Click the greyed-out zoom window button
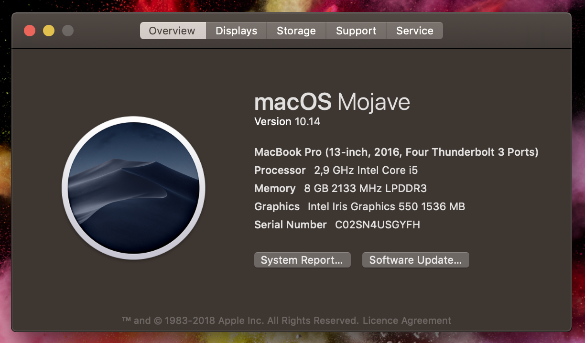The image size is (585, 343). [x=68, y=31]
